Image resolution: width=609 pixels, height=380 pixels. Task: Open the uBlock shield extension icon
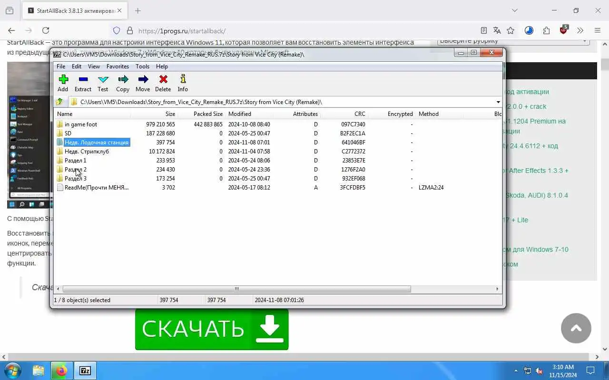[x=563, y=30]
